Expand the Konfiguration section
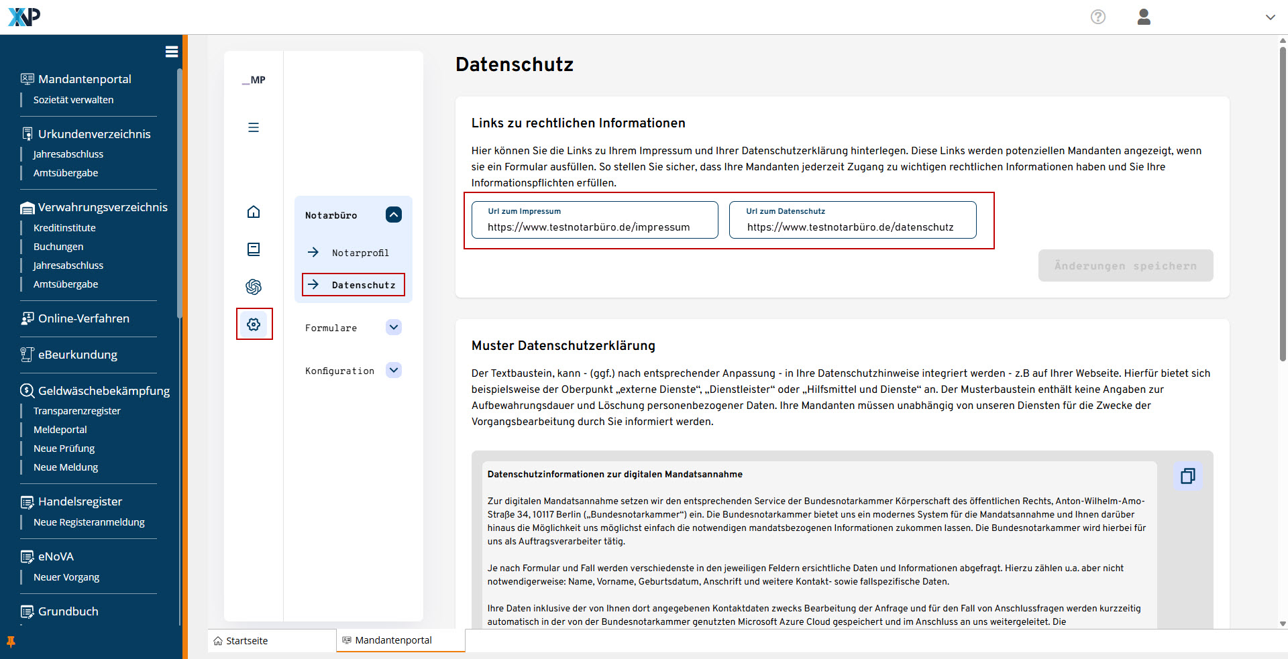 coord(394,370)
